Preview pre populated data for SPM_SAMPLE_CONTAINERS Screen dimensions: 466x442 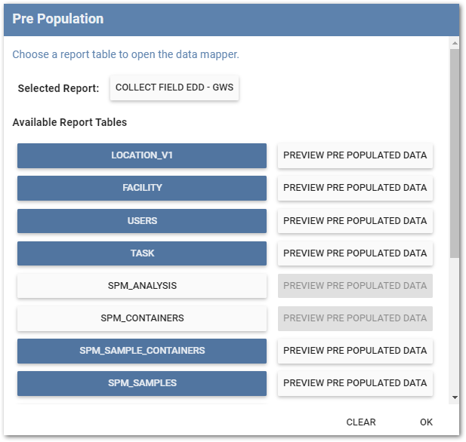(355, 351)
